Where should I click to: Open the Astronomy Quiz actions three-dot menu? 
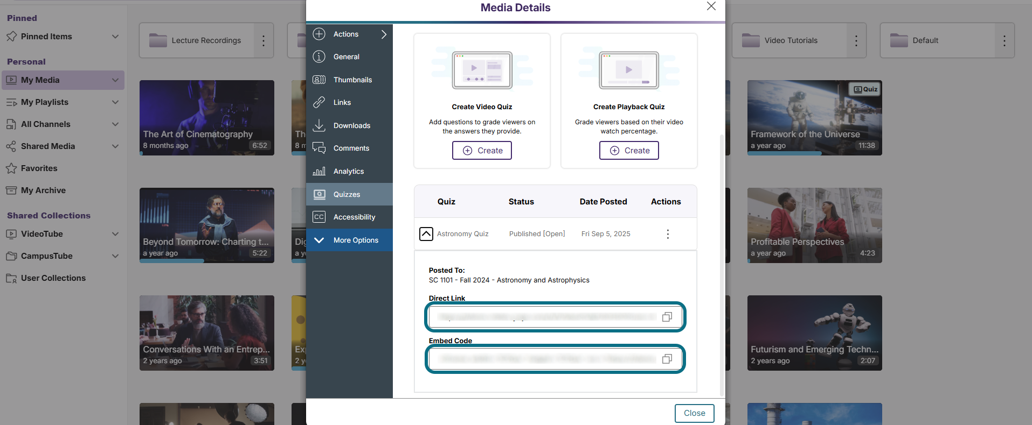click(668, 234)
